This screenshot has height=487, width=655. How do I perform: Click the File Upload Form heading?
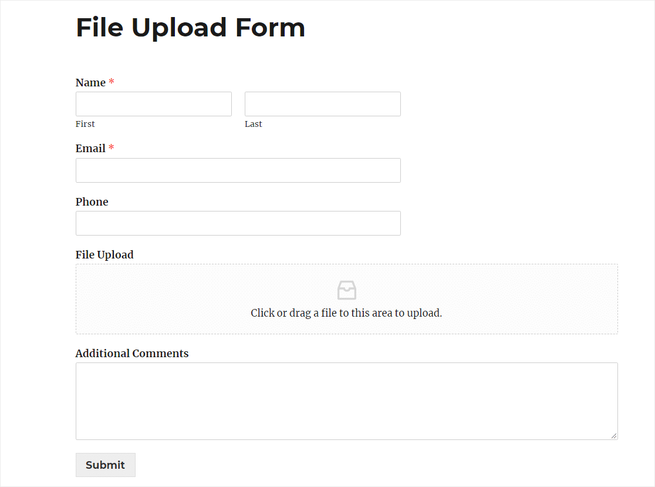(x=191, y=28)
